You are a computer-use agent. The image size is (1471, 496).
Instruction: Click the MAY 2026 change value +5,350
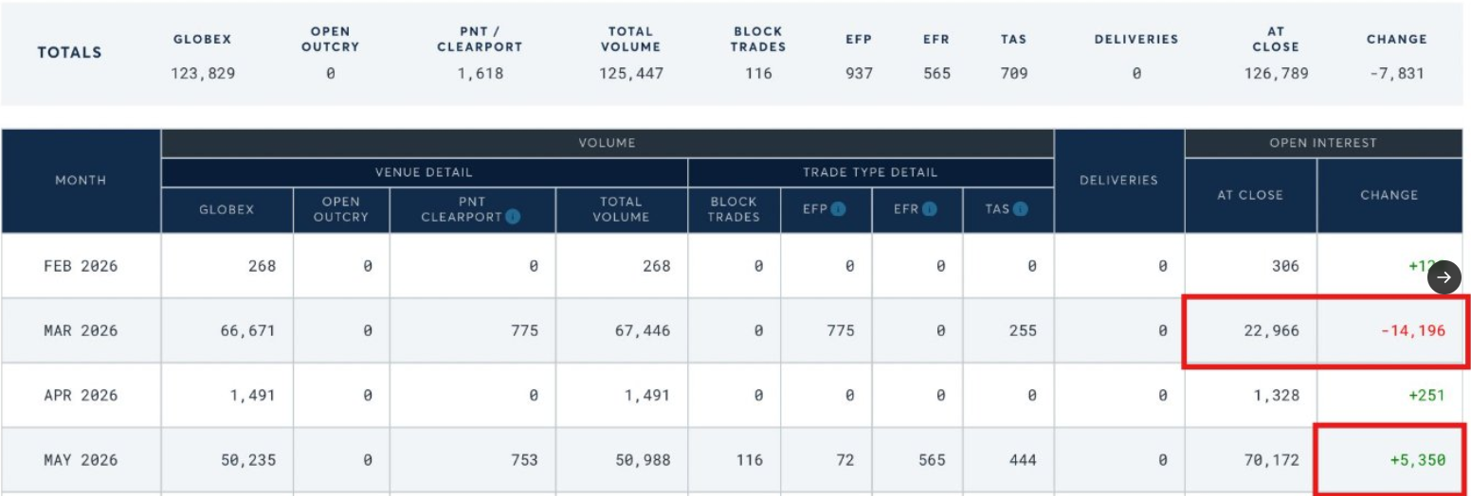[x=1417, y=460]
